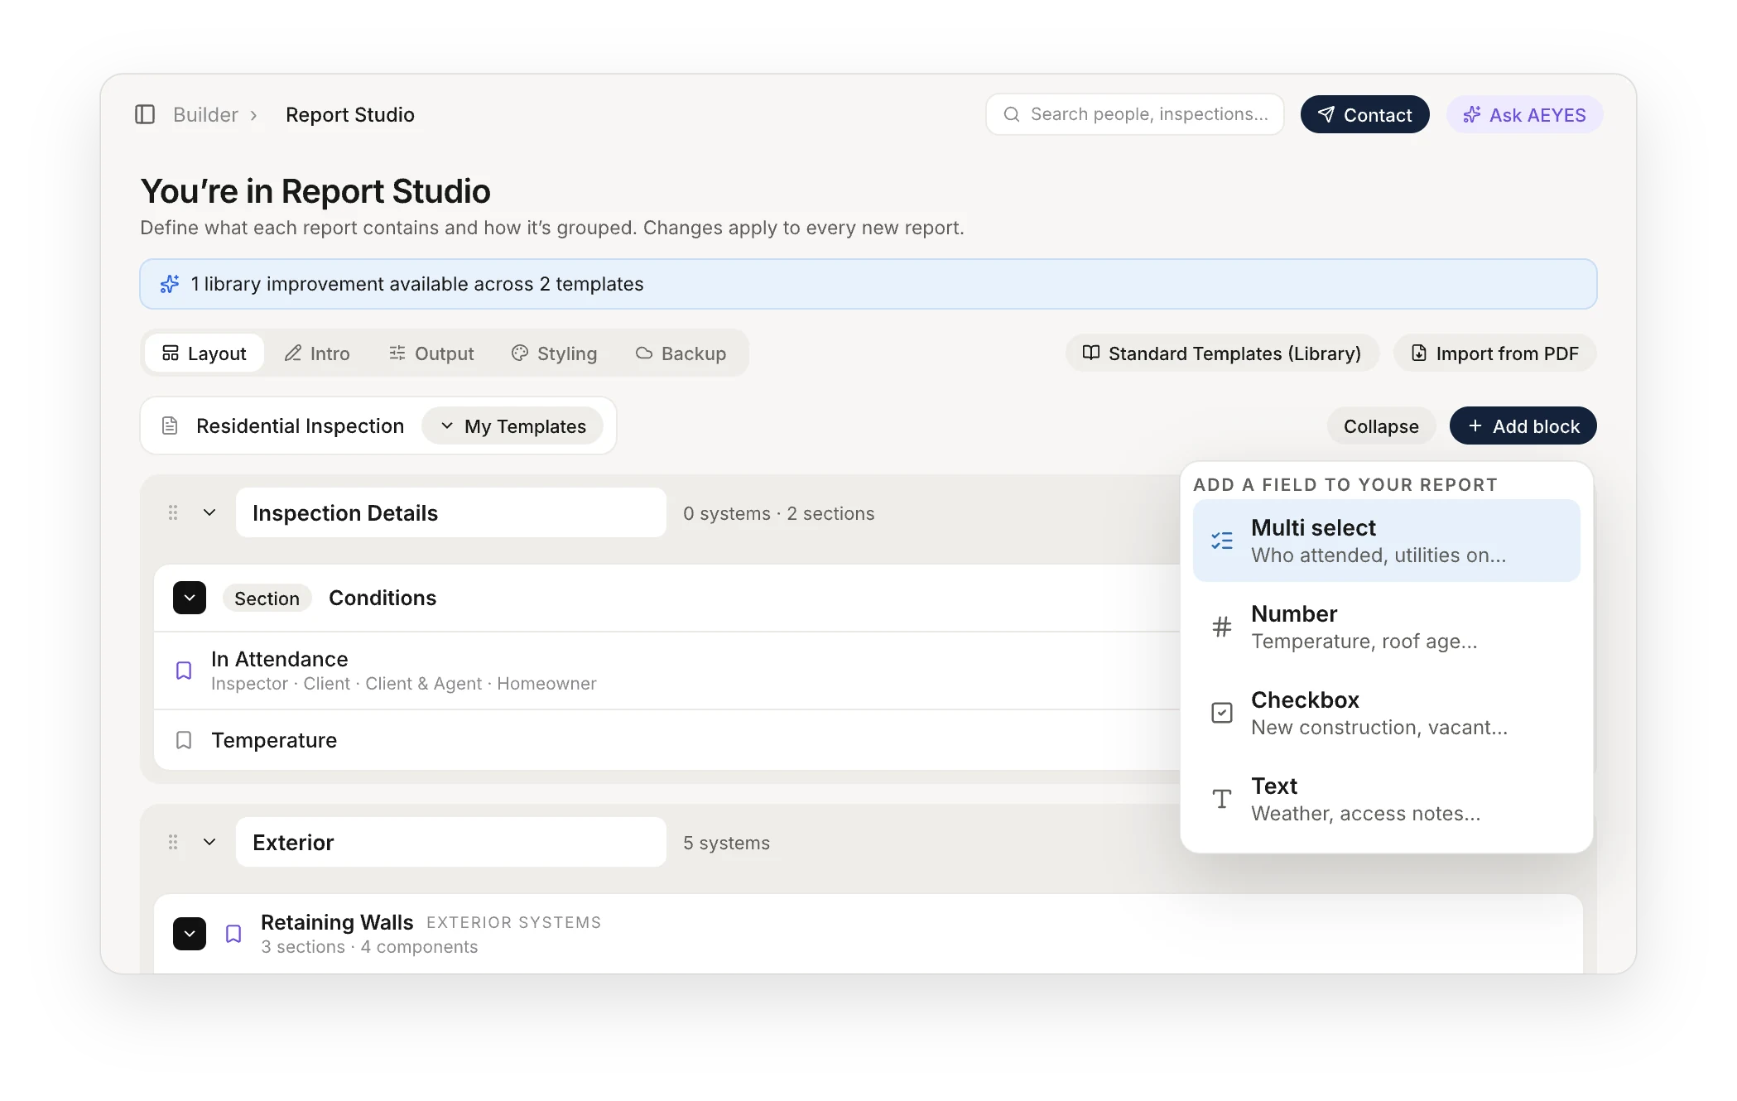The image size is (1737, 1101).
Task: Go to Builder breadcrumb
Action: [x=205, y=114]
